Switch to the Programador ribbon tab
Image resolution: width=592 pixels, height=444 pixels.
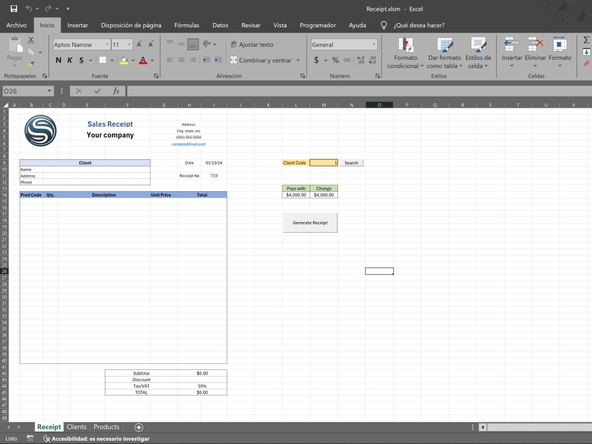[x=318, y=25]
